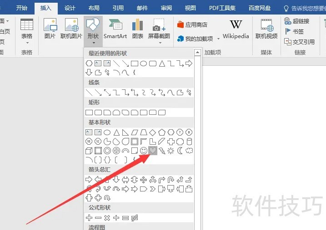Select the sun shape
Screen dimensions: 326x230
tap(171, 151)
